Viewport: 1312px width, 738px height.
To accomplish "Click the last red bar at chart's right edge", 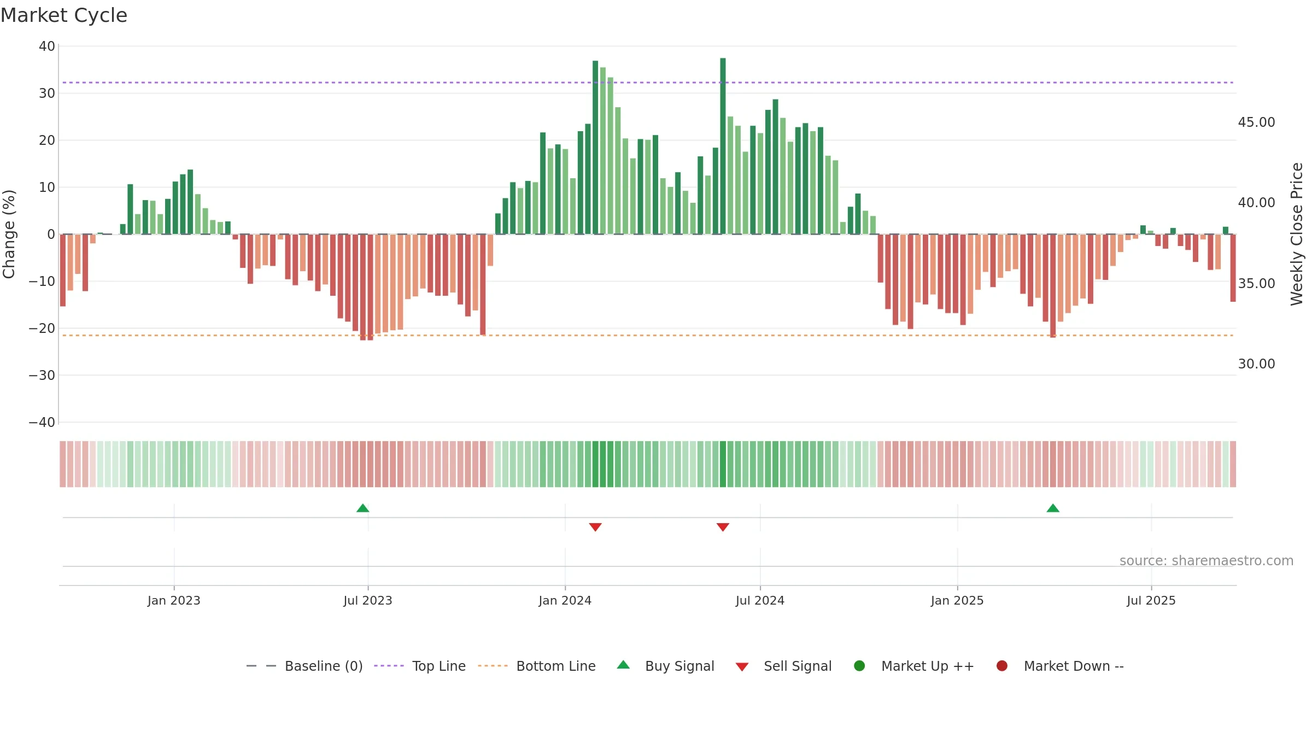I will 1233,268.
